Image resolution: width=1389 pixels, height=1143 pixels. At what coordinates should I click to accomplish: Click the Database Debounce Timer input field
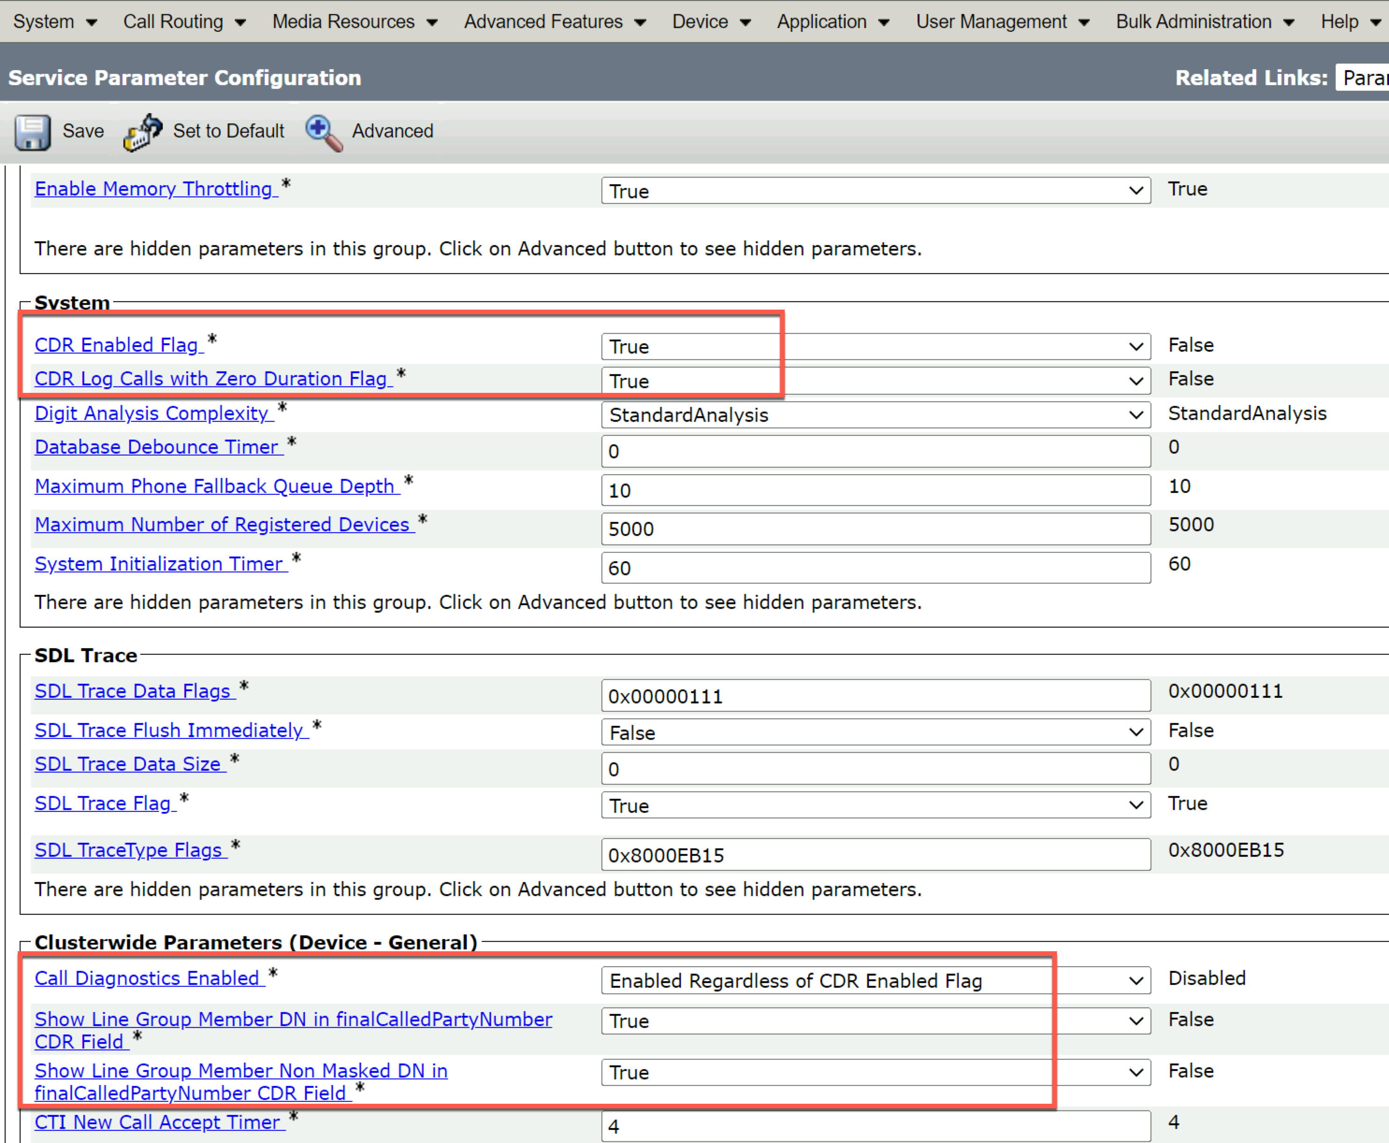coord(875,451)
